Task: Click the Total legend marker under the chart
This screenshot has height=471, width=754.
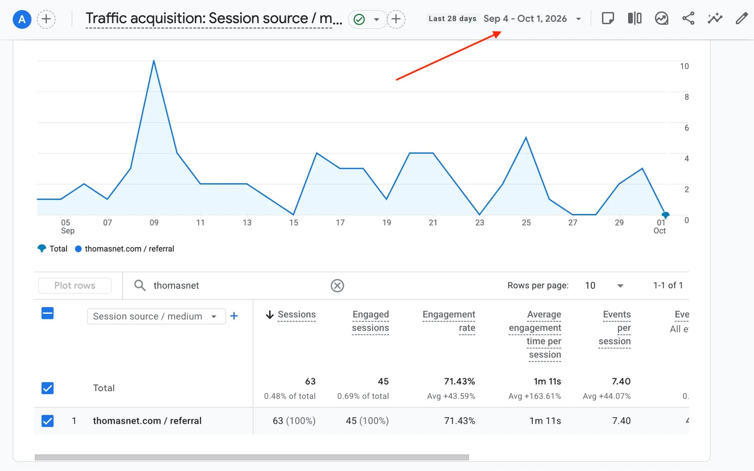Action: pos(42,248)
